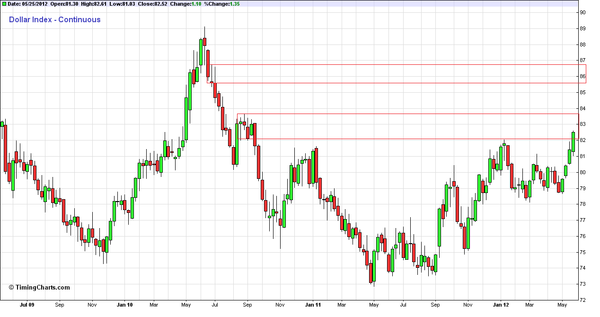Click the 76 price axis label
This screenshot has width=600, height=317.
point(582,236)
